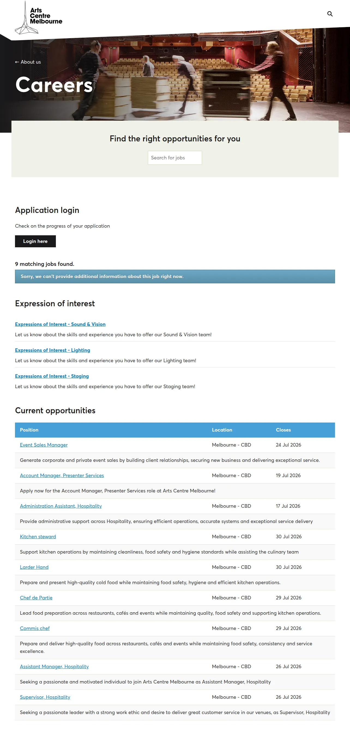
Task: Open Expressions of Interest - Lighting
Action: [53, 350]
